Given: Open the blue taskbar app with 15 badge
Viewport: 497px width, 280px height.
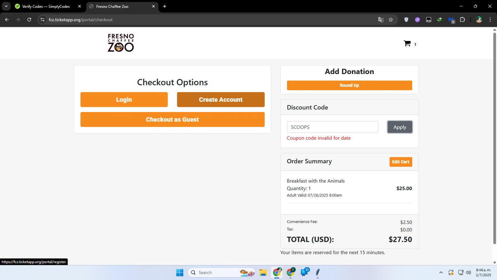Looking at the screenshot, I should pyautogui.click(x=304, y=273).
